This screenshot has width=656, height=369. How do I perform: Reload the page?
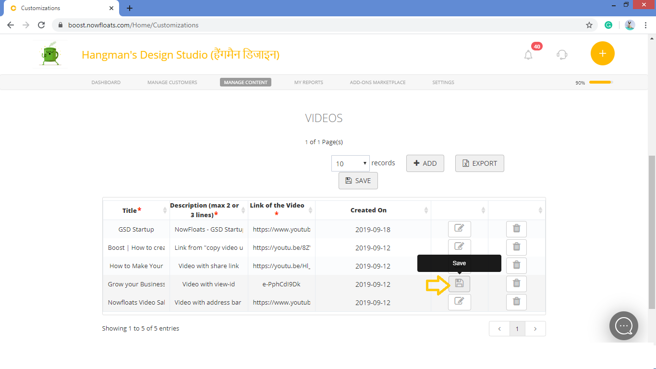point(41,25)
